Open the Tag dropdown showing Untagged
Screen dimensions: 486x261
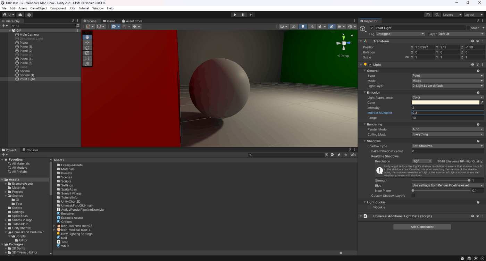[x=400, y=34]
